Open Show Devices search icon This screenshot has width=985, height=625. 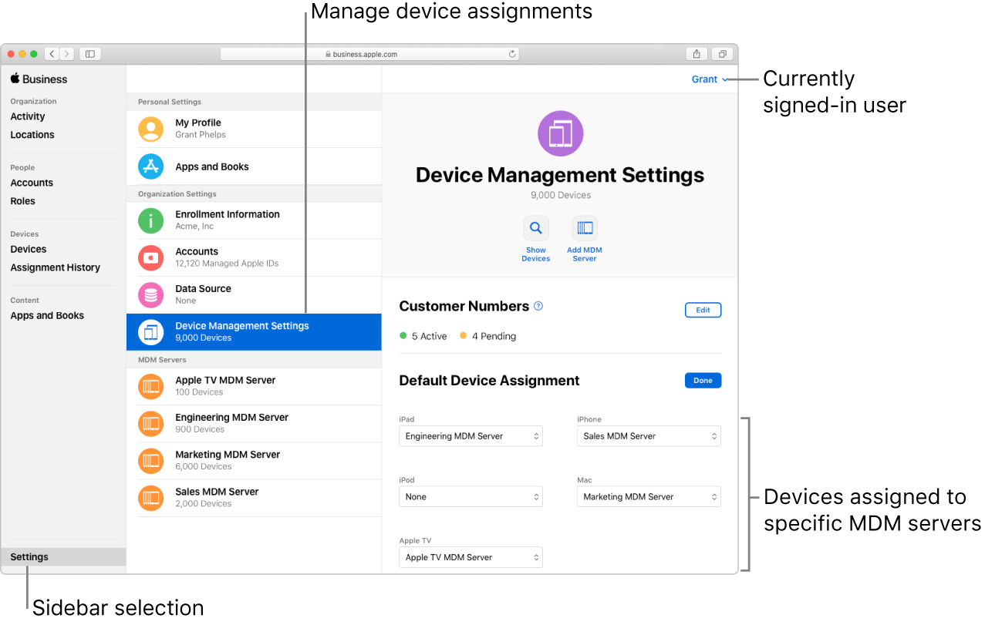point(535,228)
